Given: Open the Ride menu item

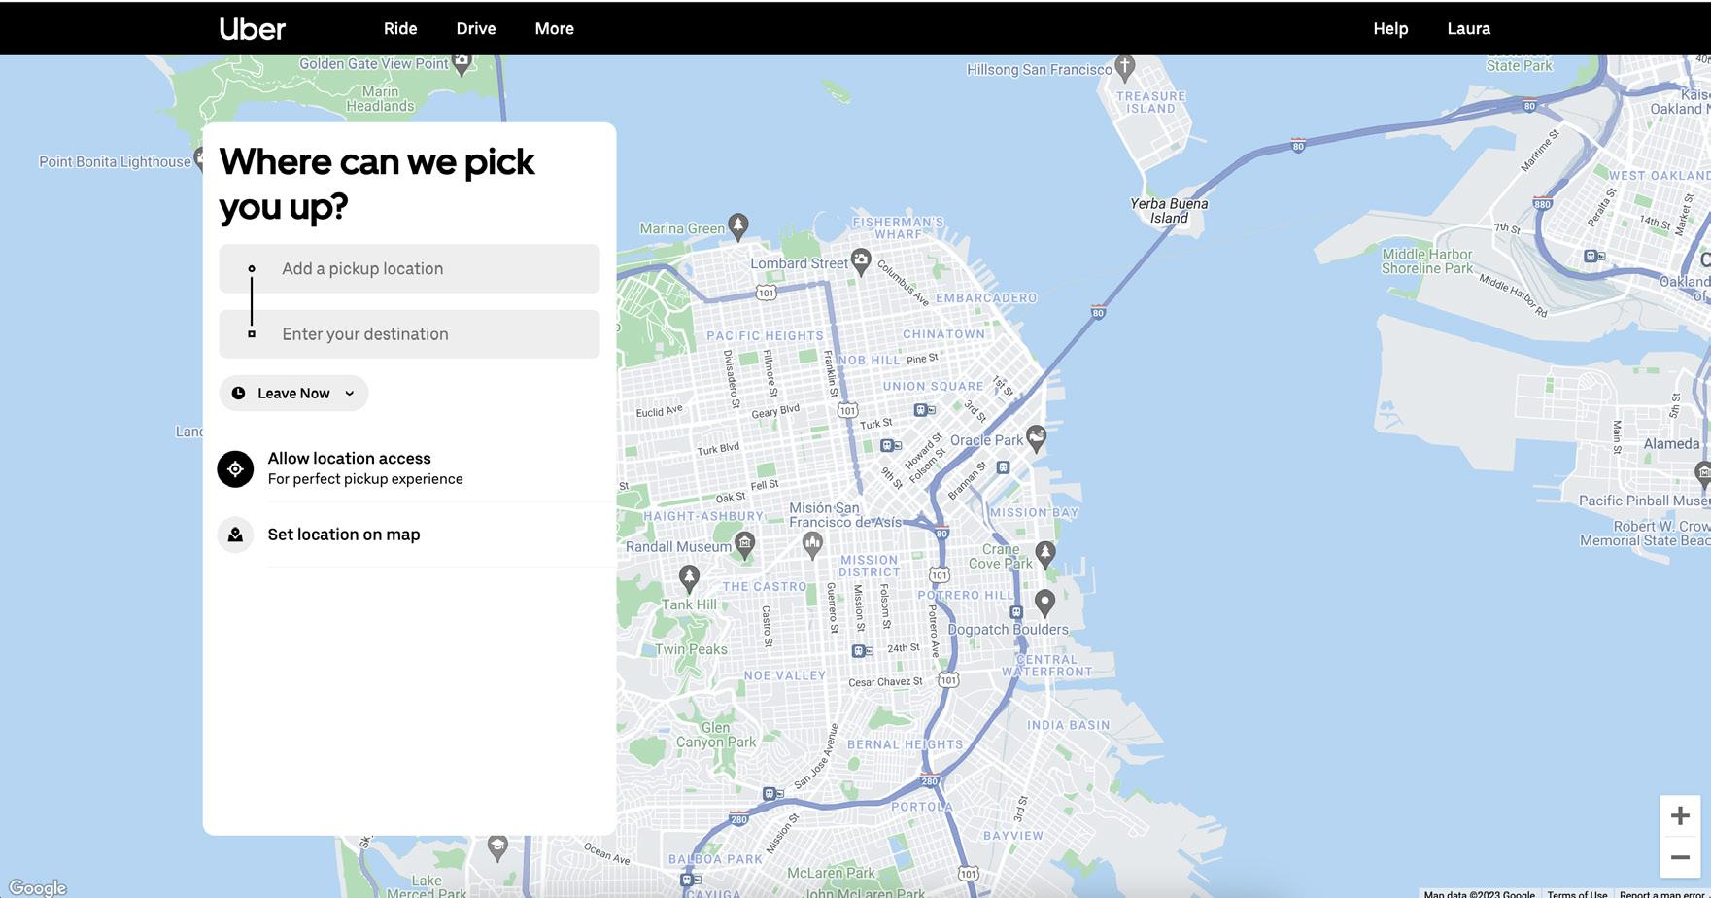Looking at the screenshot, I should pyautogui.click(x=400, y=29).
